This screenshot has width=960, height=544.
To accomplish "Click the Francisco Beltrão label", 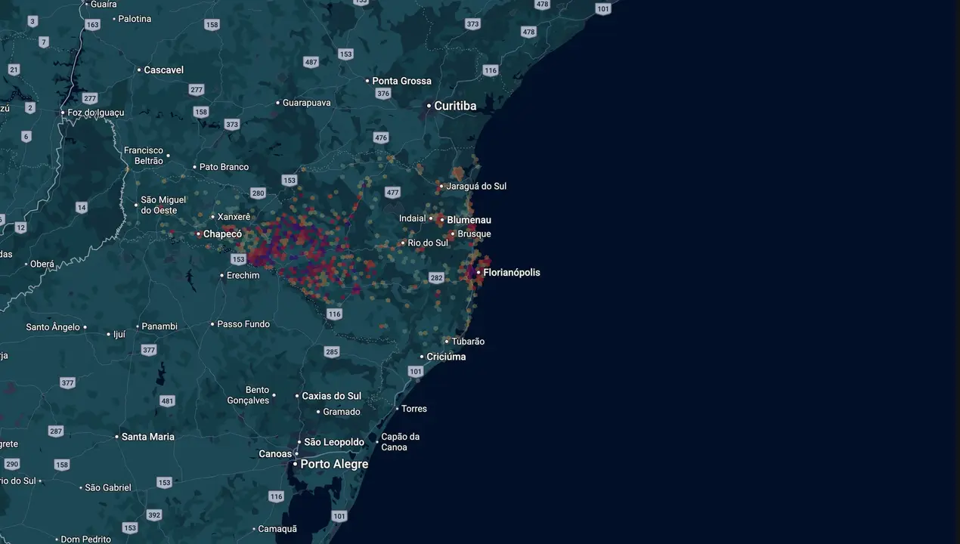I will click(x=144, y=156).
